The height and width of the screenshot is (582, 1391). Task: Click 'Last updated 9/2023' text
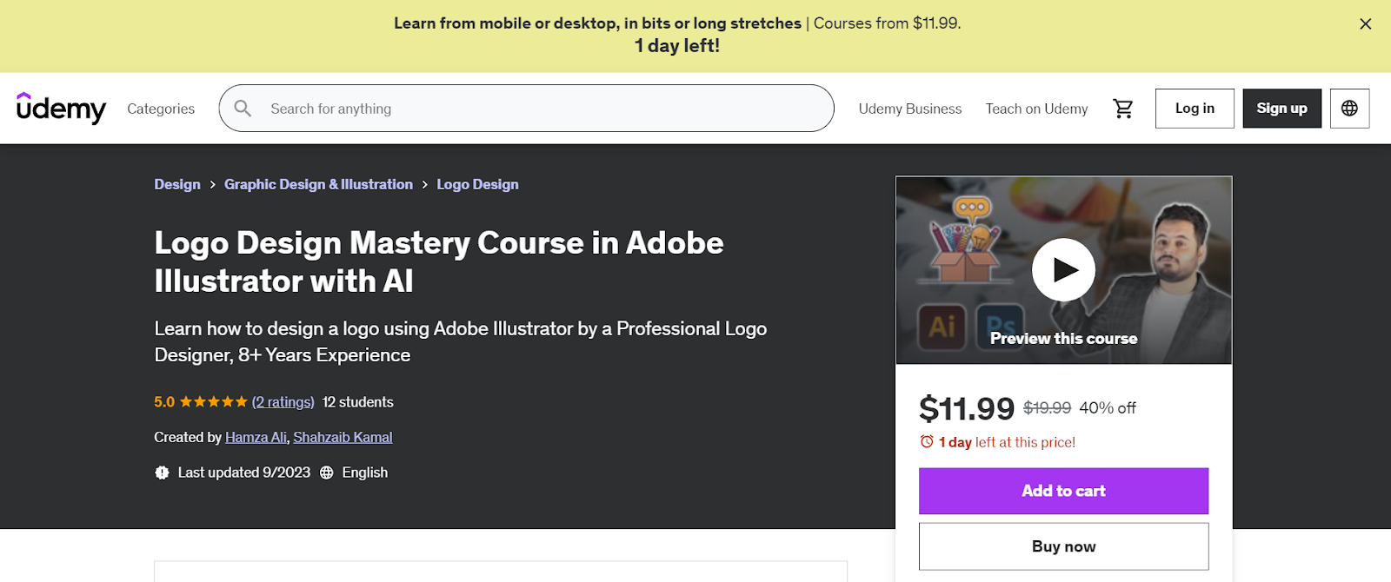click(x=244, y=473)
